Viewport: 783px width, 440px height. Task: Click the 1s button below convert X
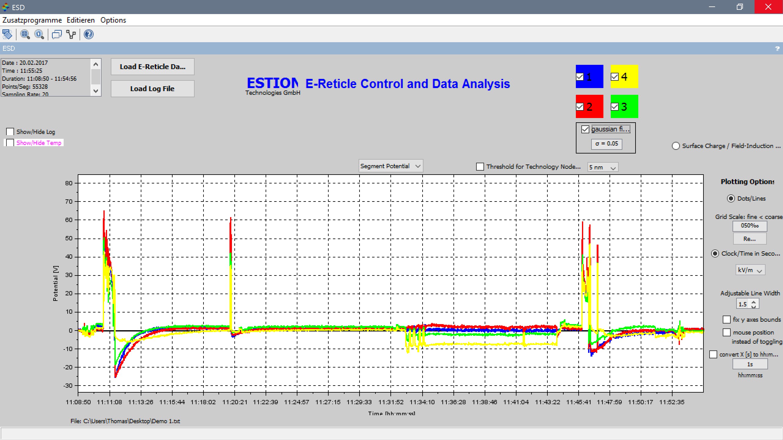tap(750, 364)
